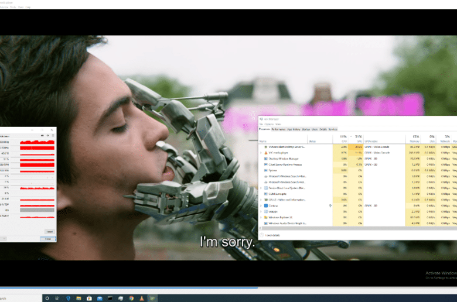Open the Users tab in Task Manager

[x=315, y=129]
